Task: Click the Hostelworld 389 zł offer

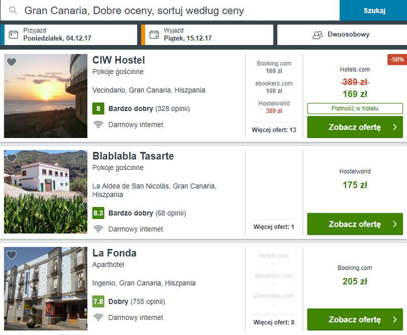Action: pyautogui.click(x=274, y=107)
